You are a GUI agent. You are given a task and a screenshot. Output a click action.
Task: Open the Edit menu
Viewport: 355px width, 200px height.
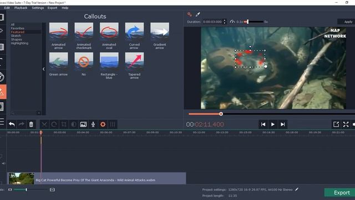pos(7,8)
